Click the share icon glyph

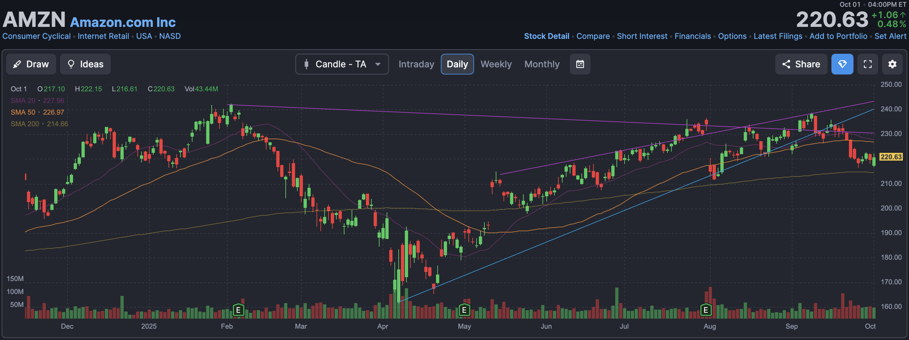(x=786, y=64)
